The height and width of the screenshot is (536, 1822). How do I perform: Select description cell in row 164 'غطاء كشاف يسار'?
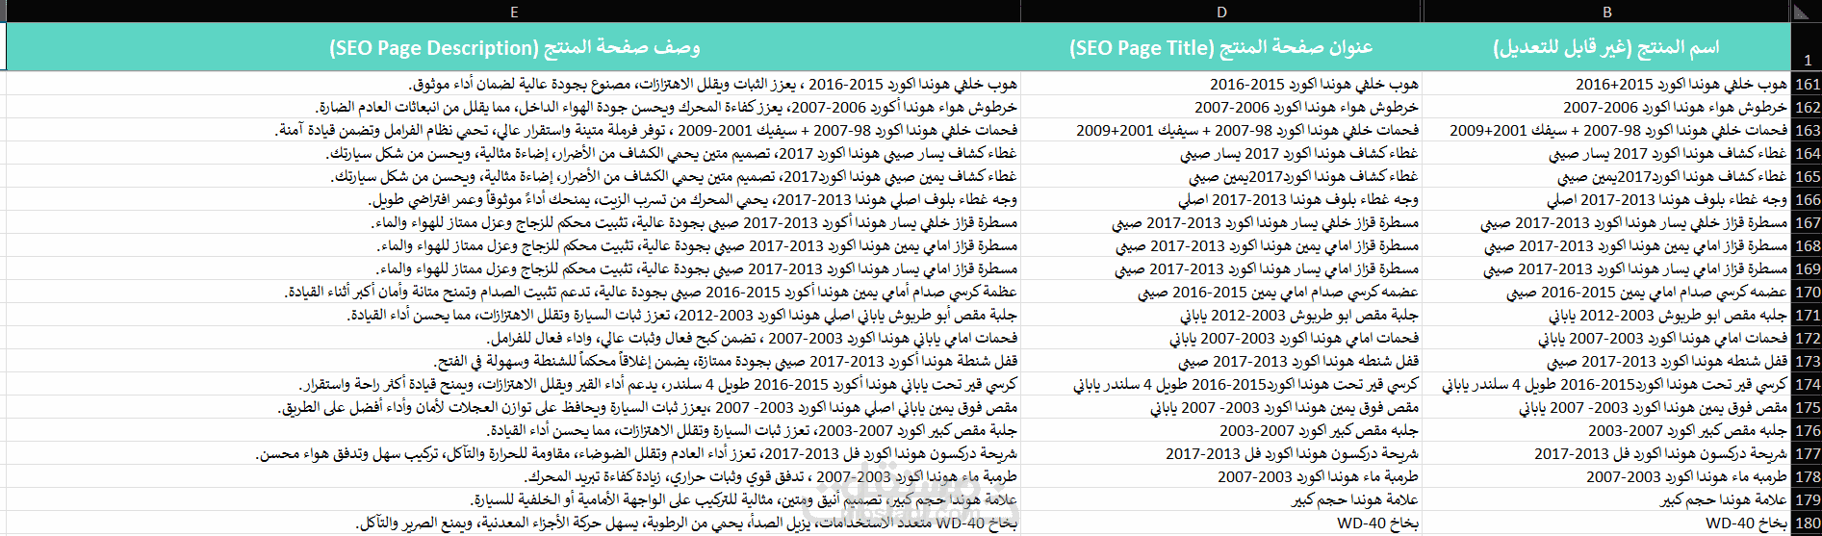point(514,153)
